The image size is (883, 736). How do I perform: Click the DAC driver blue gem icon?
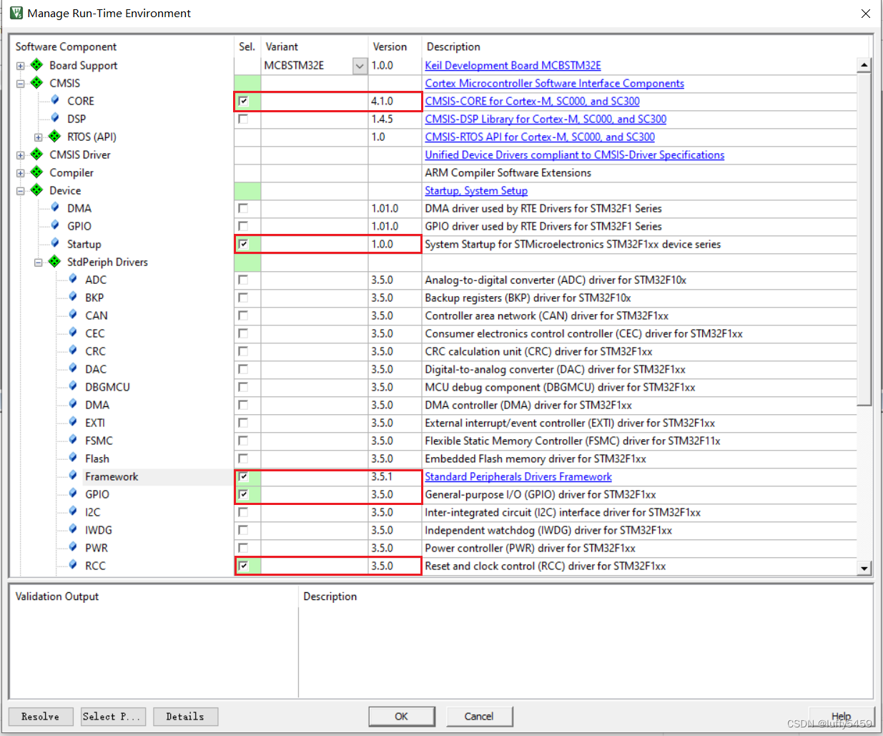pyautogui.click(x=73, y=368)
